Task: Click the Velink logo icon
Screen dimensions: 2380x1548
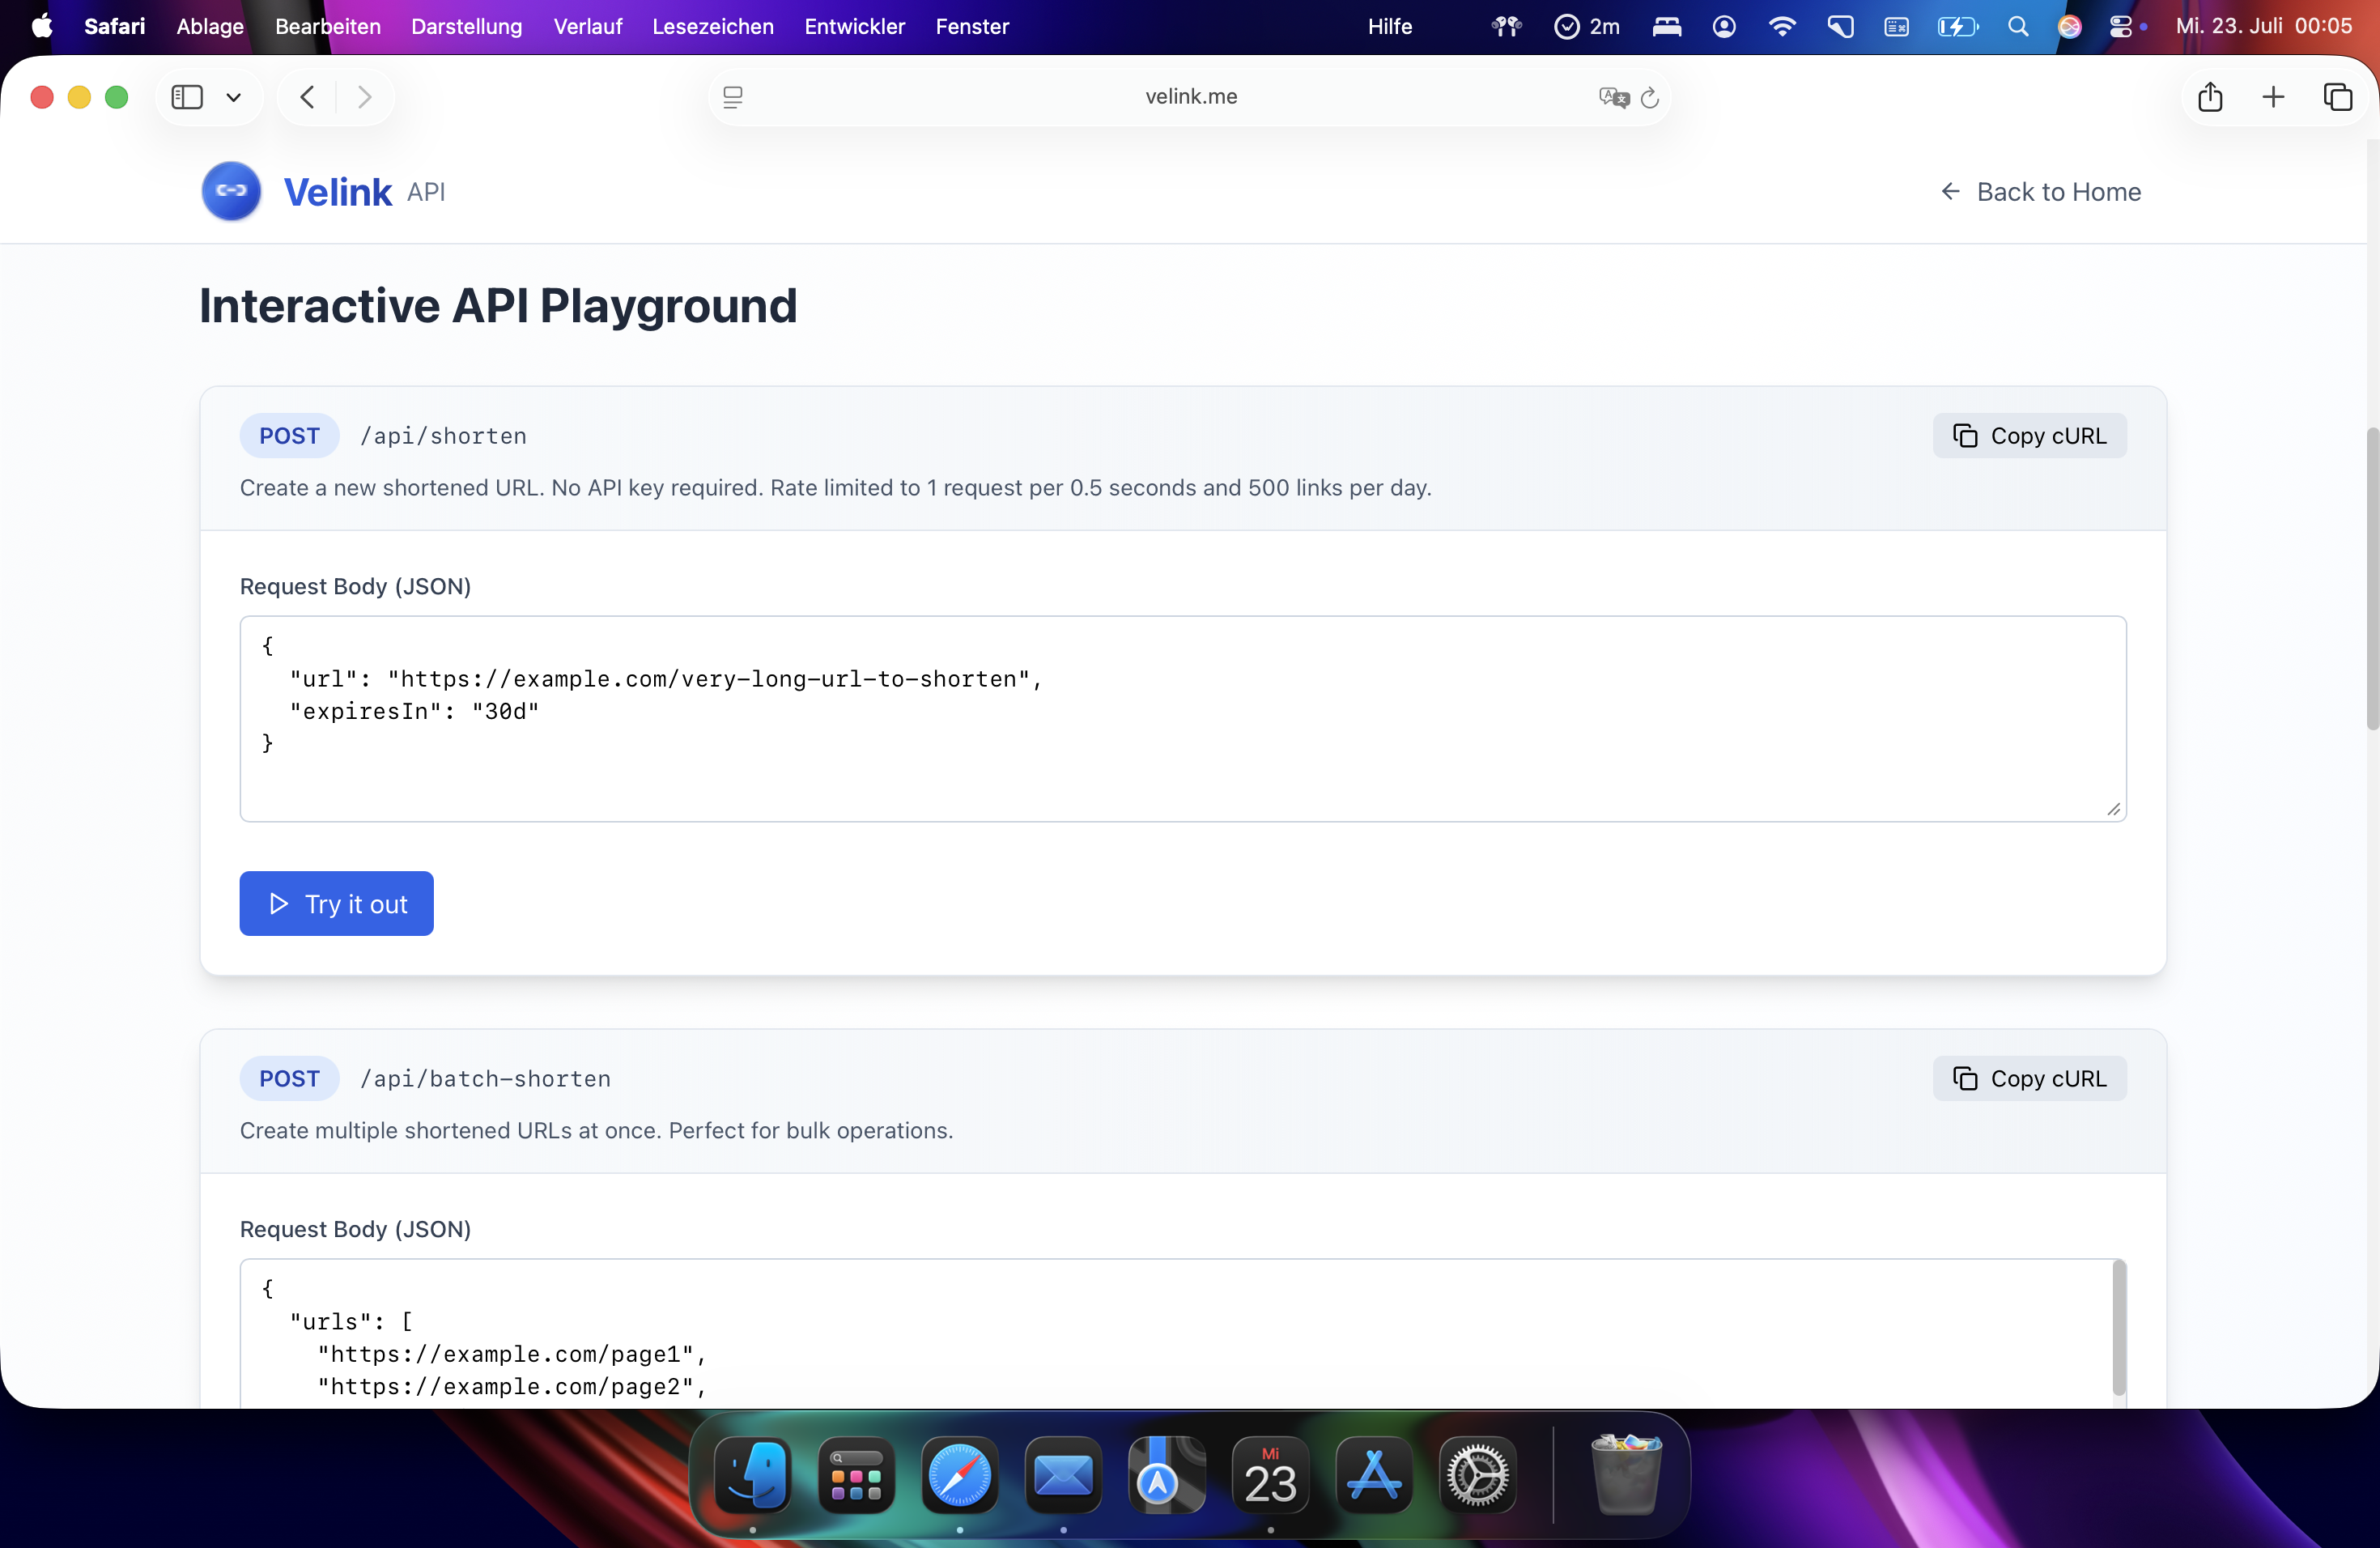Action: 231,191
